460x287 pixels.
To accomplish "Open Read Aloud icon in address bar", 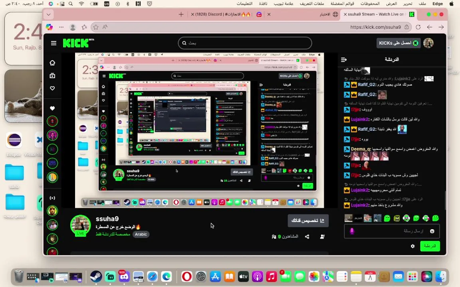I will coord(105,27).
